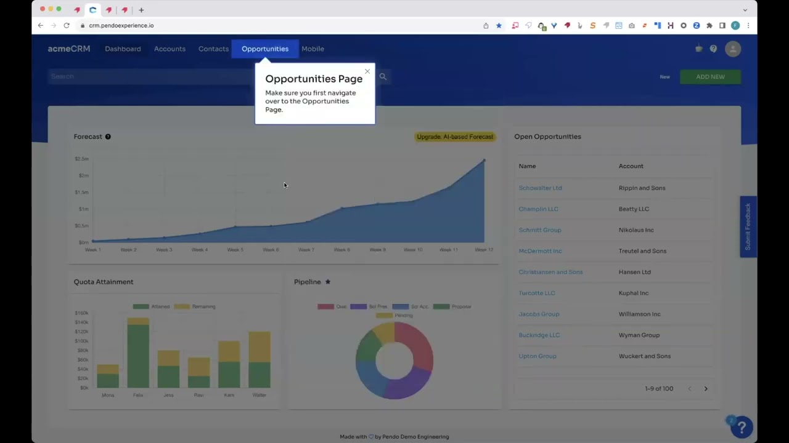The width and height of the screenshot is (789, 443).
Task: Expand the tab search chevron
Action: (x=745, y=10)
